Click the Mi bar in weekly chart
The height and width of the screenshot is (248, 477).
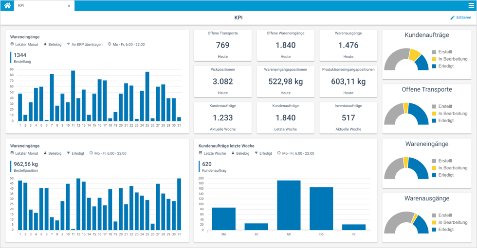[289, 205]
